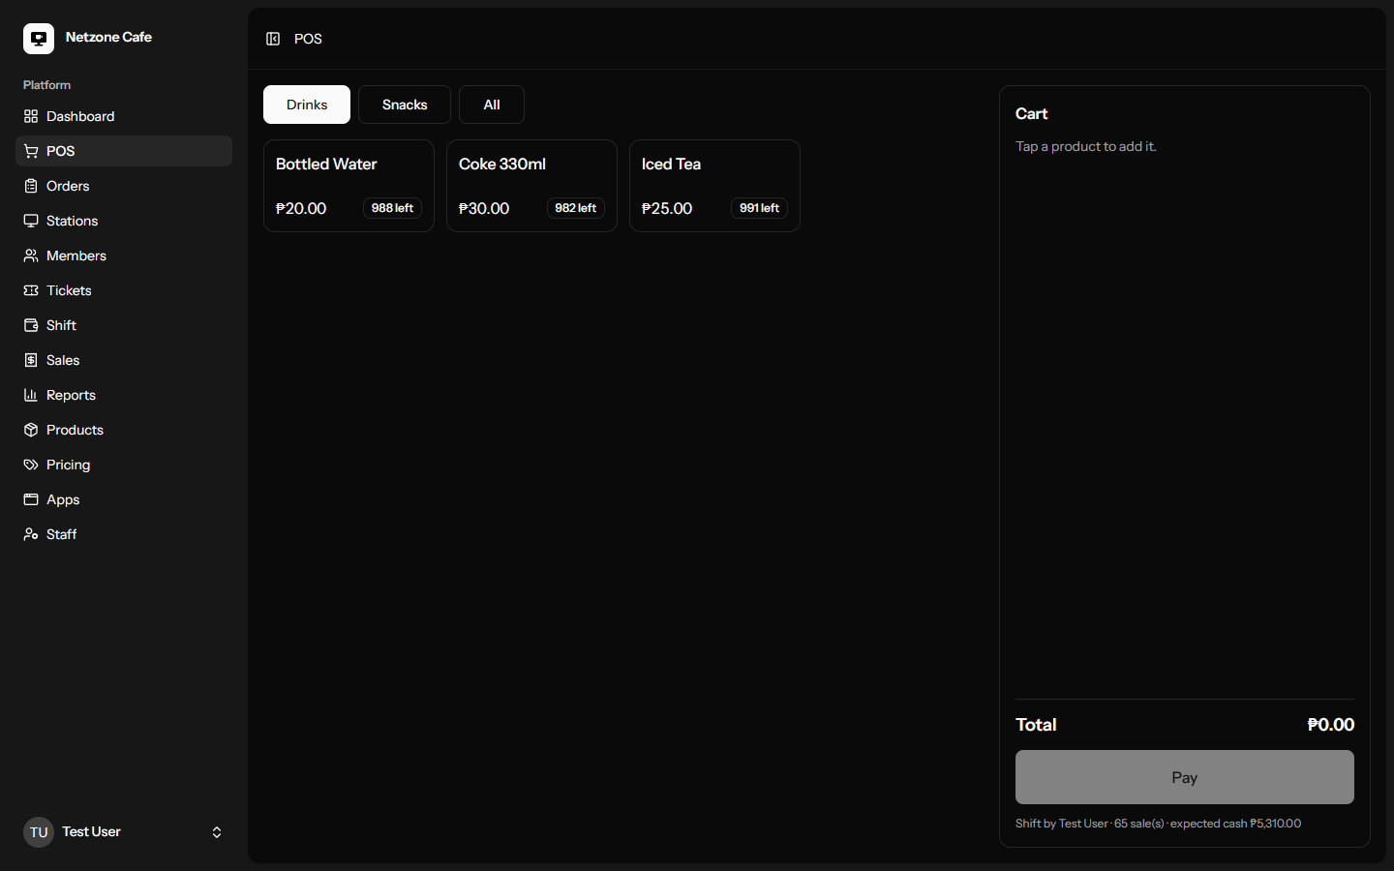Click the cart total amount ₱0.00
The height and width of the screenshot is (871, 1394).
(x=1331, y=725)
